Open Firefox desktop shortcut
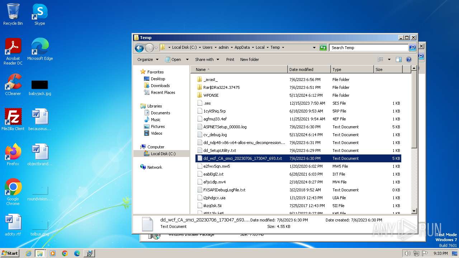This screenshot has height=258, width=459. pyautogui.click(x=13, y=155)
